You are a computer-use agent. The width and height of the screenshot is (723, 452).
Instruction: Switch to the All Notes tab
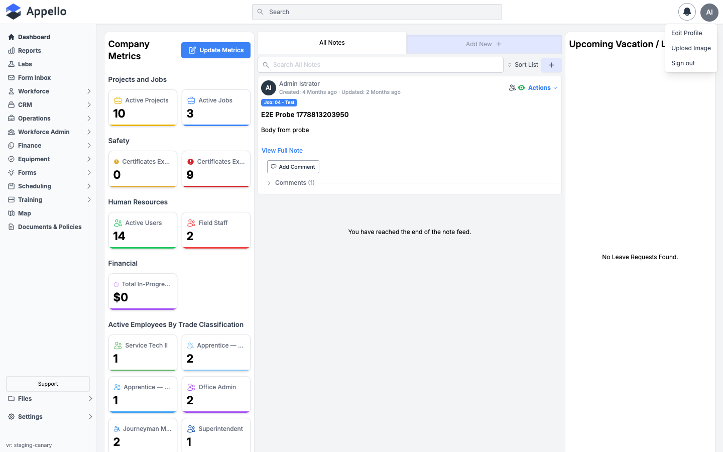click(332, 43)
